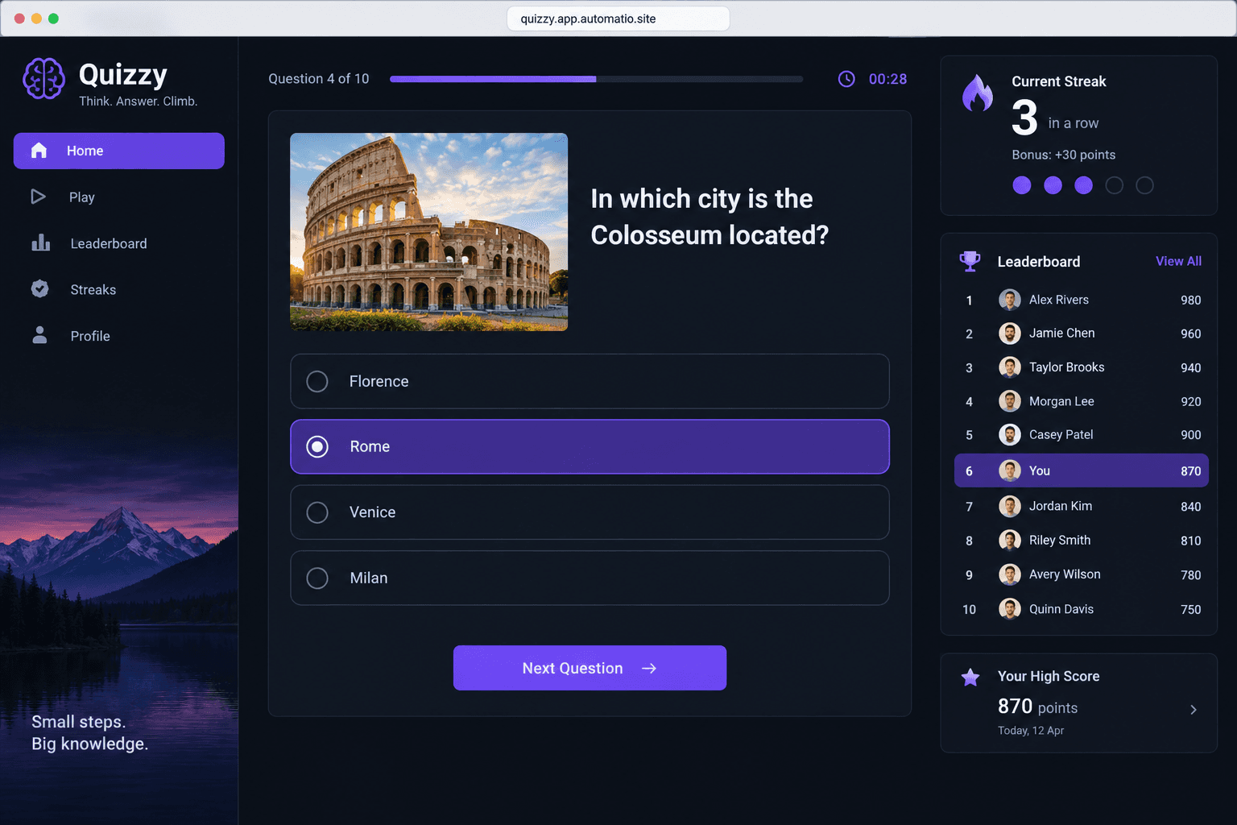Click Morgan Lee's avatar in leaderboard
This screenshot has height=825, width=1237.
coord(1010,401)
